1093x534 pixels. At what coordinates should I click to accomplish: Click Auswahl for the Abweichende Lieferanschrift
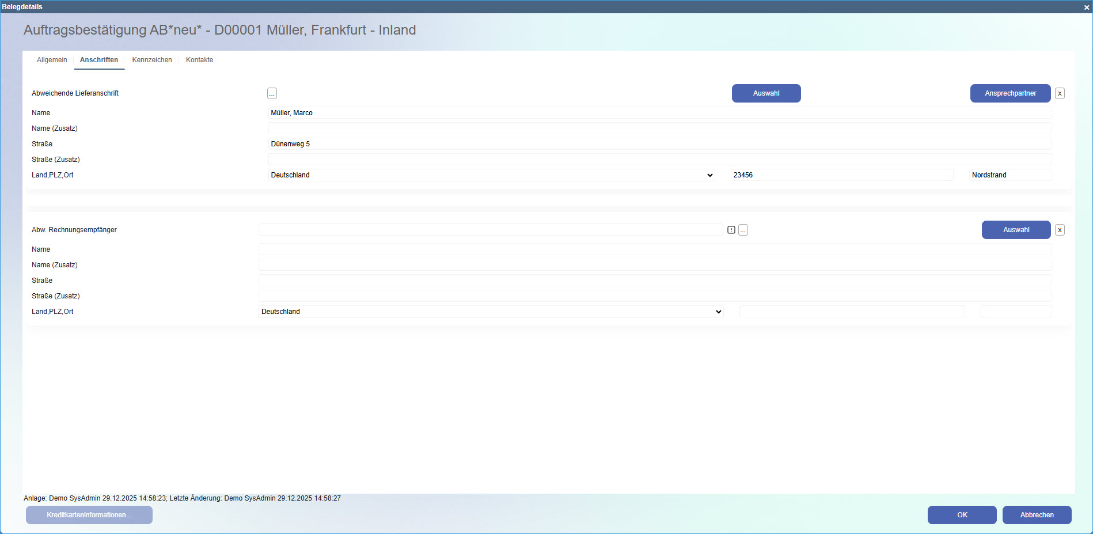coord(766,93)
